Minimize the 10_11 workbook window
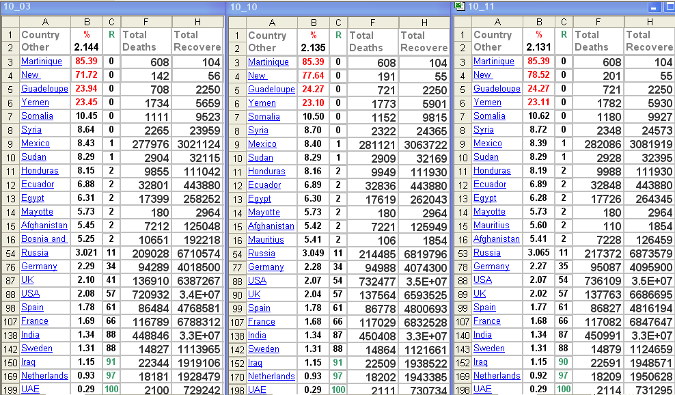This screenshot has height=395, width=675. (655, 7)
